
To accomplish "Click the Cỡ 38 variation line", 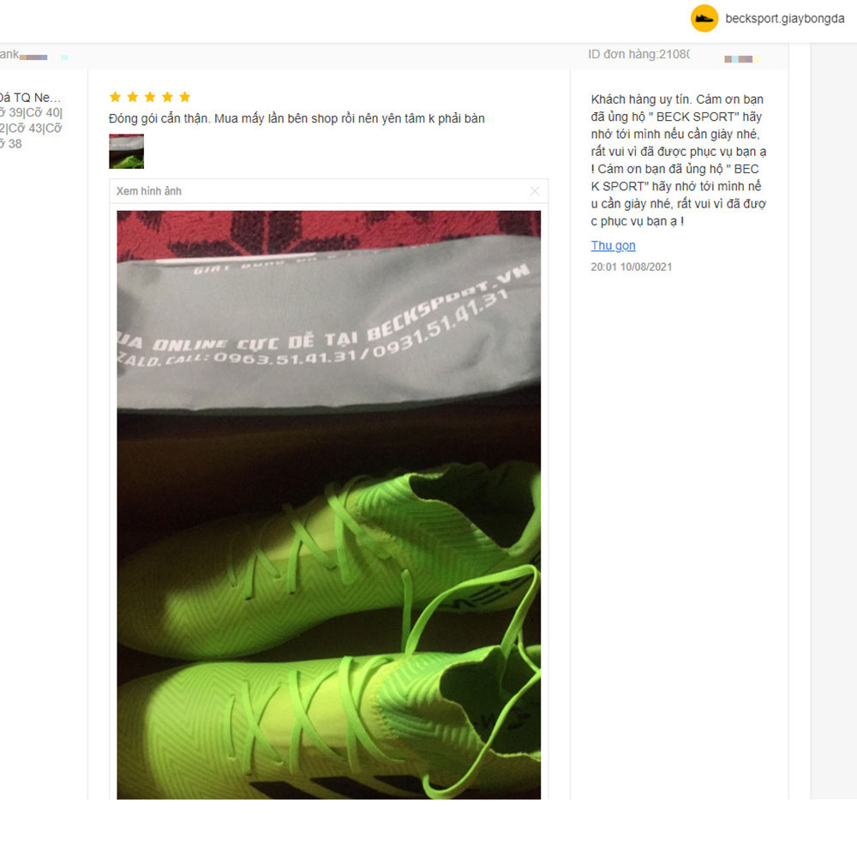I will (x=11, y=144).
